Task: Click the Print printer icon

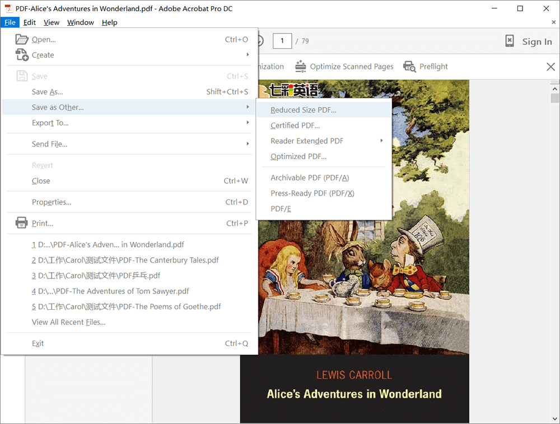Action: click(x=22, y=223)
